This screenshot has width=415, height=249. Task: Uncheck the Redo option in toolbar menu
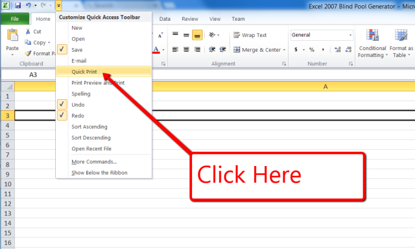tap(62, 115)
